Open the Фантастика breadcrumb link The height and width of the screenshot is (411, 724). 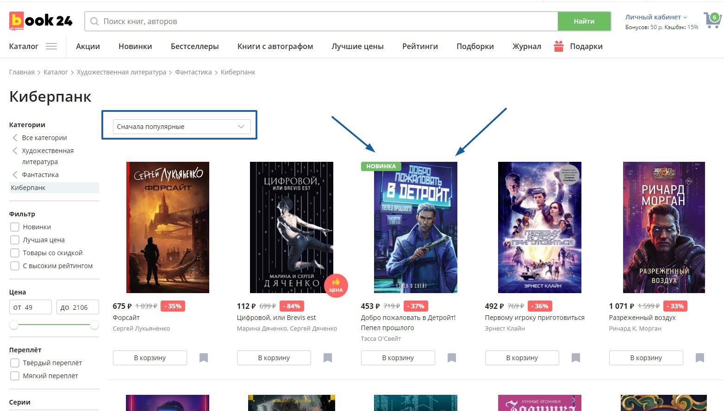coord(193,72)
